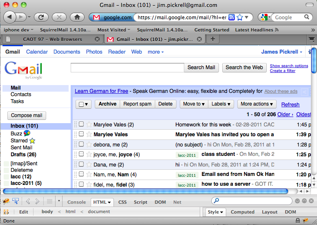The image size is (317, 225).
Task: Click the Google search engine icon
Action: coord(264,18)
